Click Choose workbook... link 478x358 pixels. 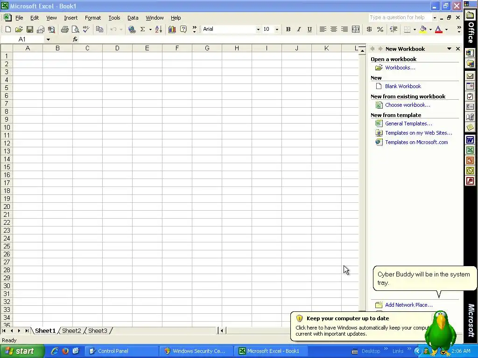pyautogui.click(x=408, y=105)
